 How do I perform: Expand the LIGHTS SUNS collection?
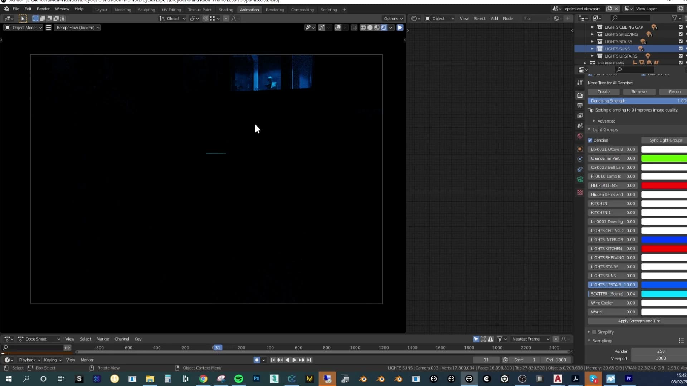(x=592, y=49)
